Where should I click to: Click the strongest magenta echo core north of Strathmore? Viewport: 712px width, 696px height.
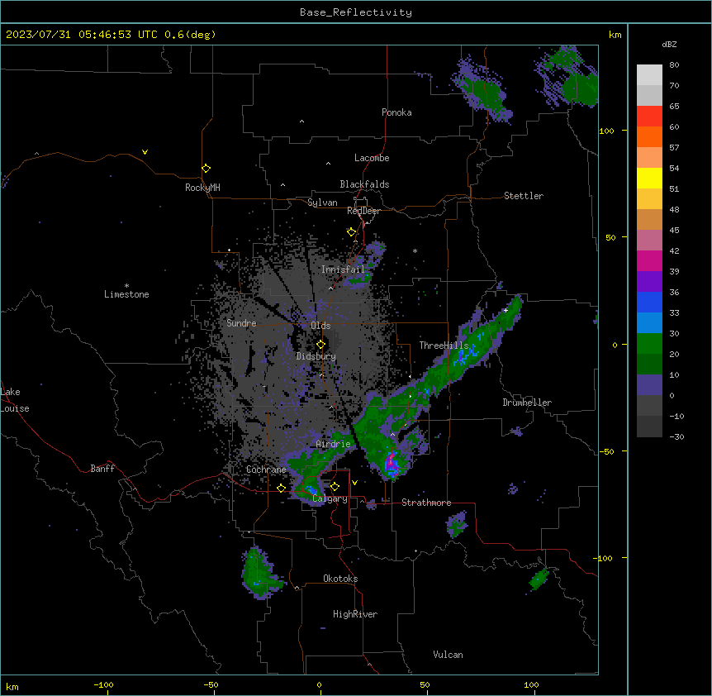391,464
